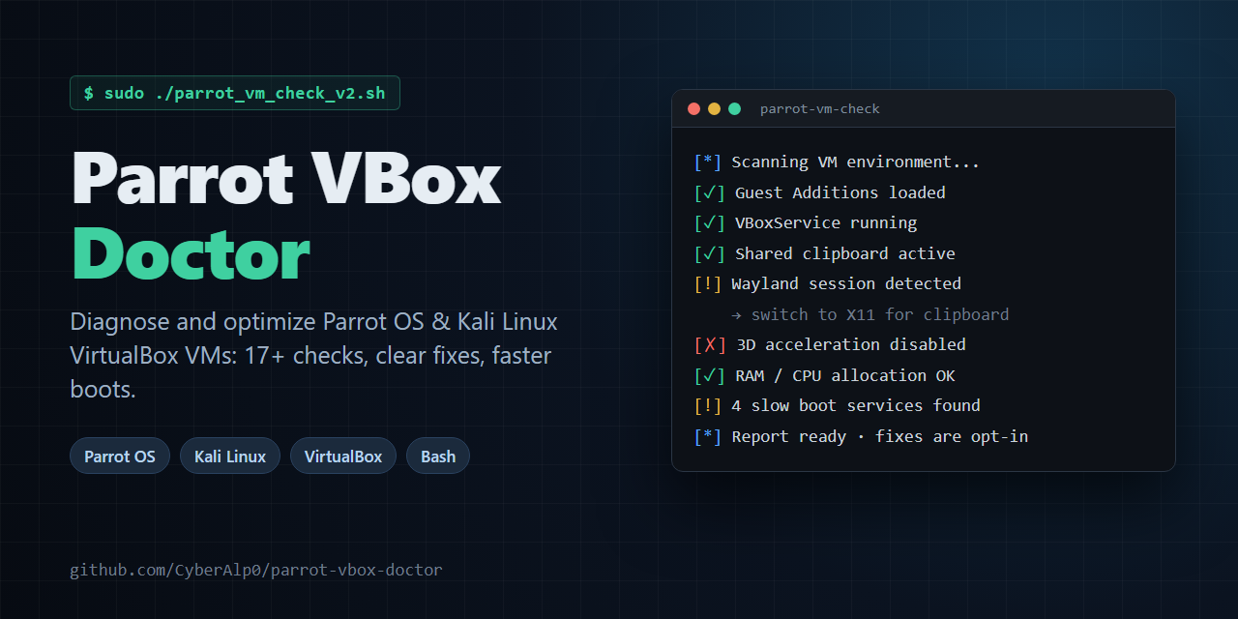
Task: Select the VirtualBox tag pill
Action: (343, 456)
